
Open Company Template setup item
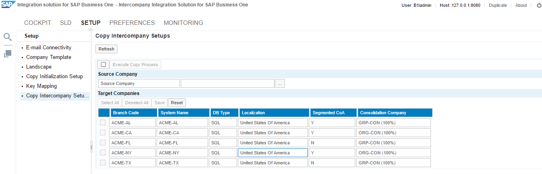coord(49,57)
